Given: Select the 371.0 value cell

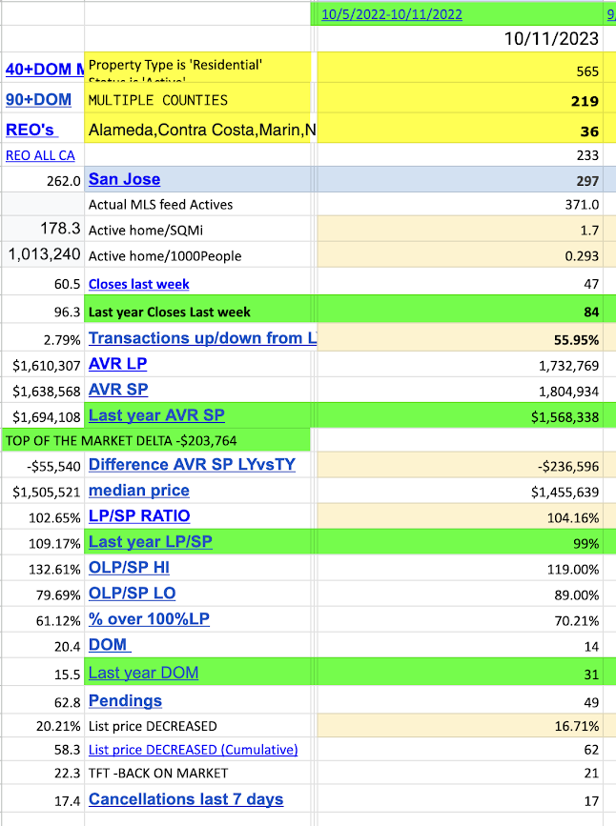Looking at the screenshot, I should pos(460,204).
